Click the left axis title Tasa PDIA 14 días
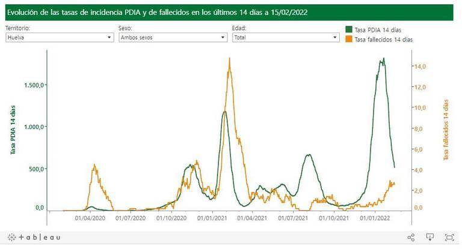Screen dimensions: 462x249 point(11,130)
